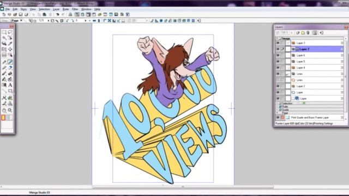The height and width of the screenshot is (196, 349).
Task: Expand the Selection group
Action: 277,103
